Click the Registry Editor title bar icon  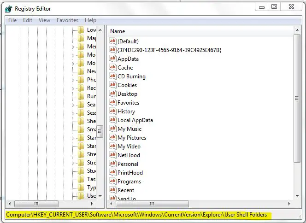point(9,9)
